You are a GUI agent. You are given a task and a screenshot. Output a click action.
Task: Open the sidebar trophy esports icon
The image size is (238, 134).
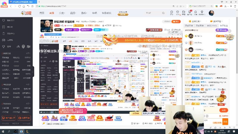pos(4,47)
